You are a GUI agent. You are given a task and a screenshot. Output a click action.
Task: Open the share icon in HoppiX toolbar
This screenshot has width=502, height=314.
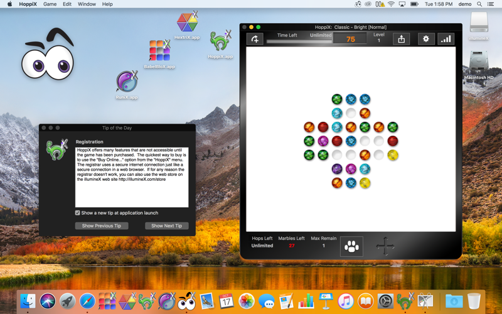click(401, 39)
